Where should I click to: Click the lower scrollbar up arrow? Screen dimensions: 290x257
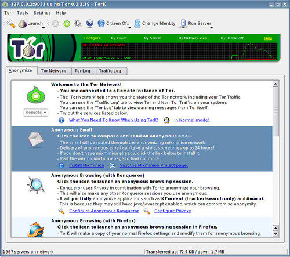[x=275, y=228]
